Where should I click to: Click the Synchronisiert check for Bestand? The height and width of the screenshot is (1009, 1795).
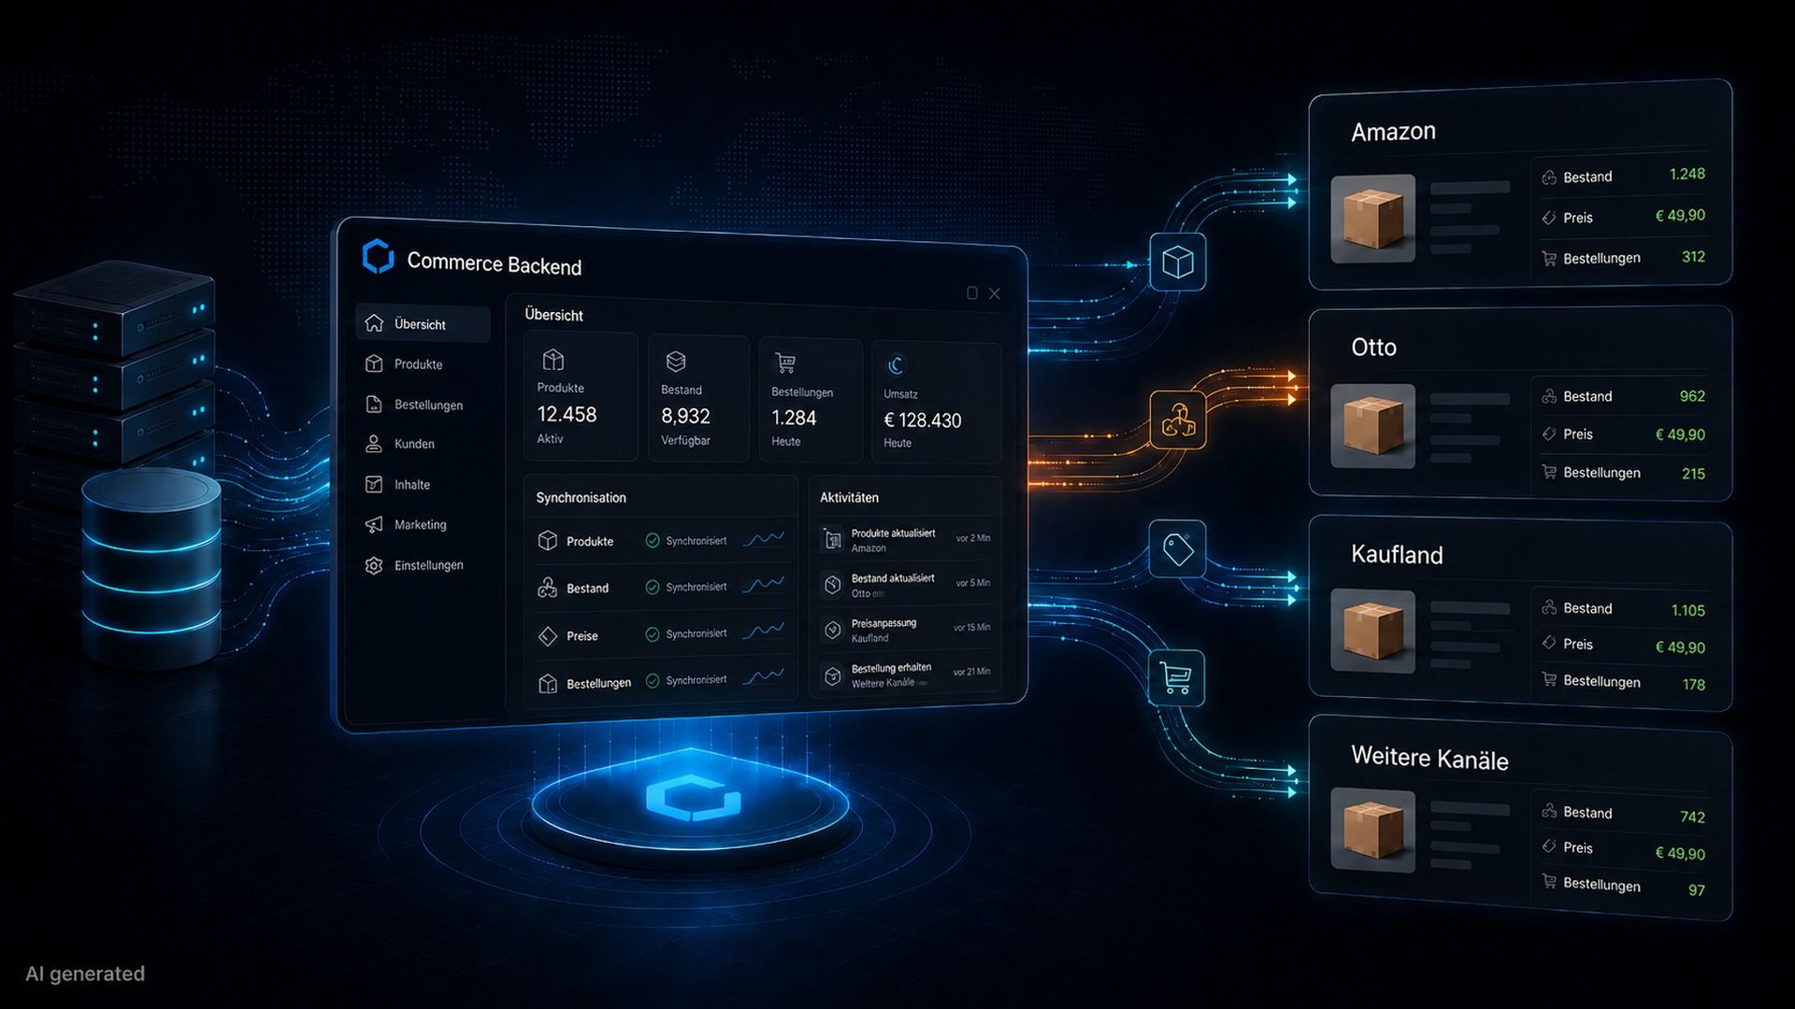[x=653, y=587]
